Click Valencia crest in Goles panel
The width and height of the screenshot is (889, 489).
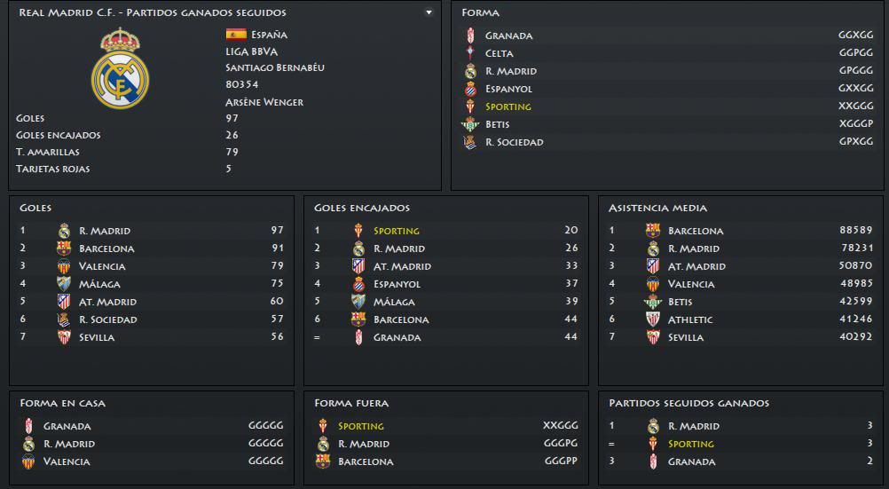coord(64,266)
